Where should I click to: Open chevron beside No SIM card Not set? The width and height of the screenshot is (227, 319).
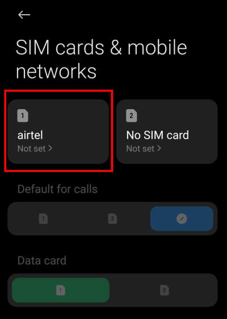159,148
